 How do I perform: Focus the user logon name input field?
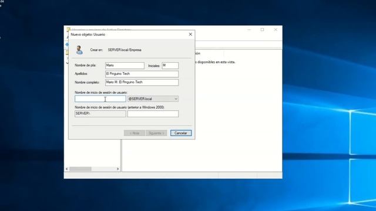click(100, 99)
